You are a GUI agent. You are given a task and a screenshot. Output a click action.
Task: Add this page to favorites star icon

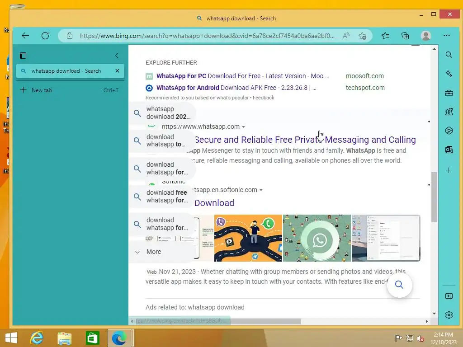pos(362,36)
